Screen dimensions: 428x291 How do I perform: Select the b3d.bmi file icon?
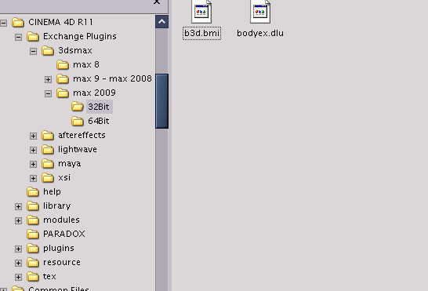coord(201,12)
